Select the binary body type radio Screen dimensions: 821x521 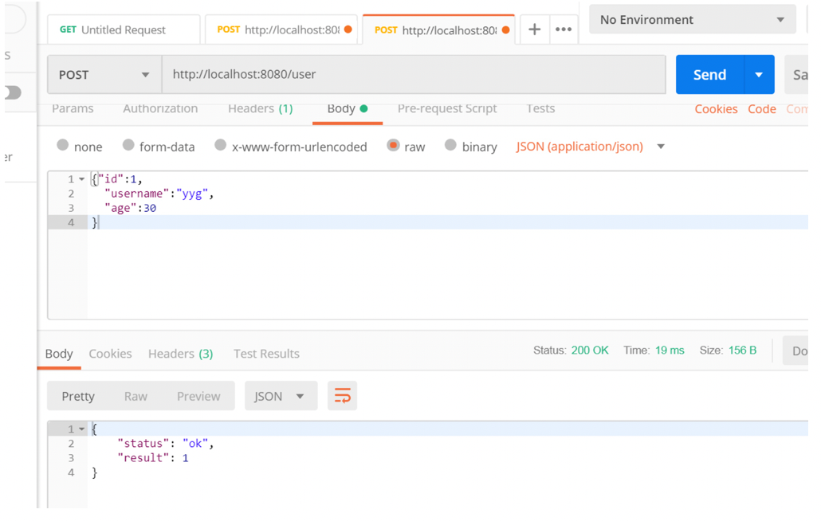(x=450, y=145)
